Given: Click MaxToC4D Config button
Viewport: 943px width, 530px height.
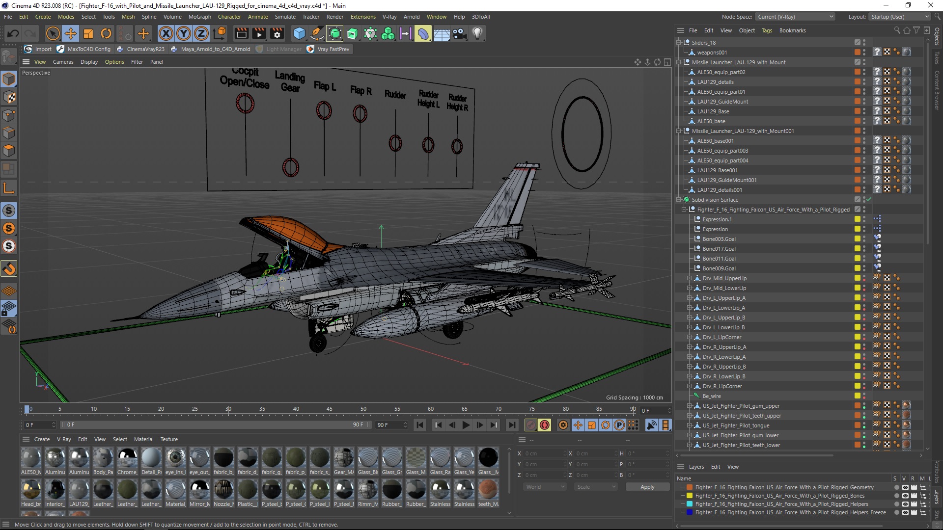Looking at the screenshot, I should point(84,49).
